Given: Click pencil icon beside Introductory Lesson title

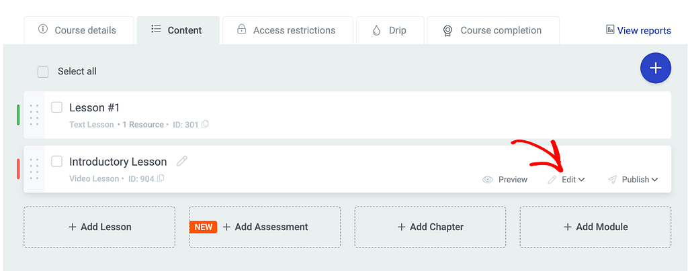Looking at the screenshot, I should (x=181, y=161).
